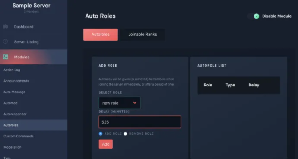Click the Server Listing info icon
The width and height of the screenshot is (298, 159).
pyautogui.click(x=6, y=41)
